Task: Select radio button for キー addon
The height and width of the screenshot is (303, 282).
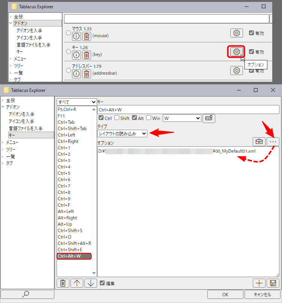Action: tap(68, 52)
